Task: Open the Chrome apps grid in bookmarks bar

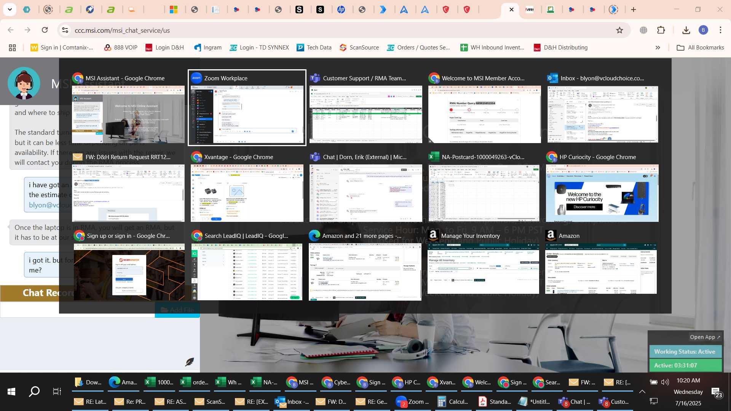Action: [12, 48]
